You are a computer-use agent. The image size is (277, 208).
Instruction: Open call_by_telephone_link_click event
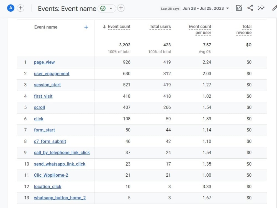click(62, 153)
